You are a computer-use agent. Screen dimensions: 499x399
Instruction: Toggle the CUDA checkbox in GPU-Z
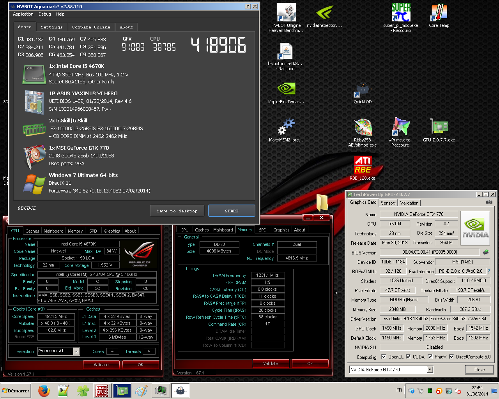click(x=408, y=357)
